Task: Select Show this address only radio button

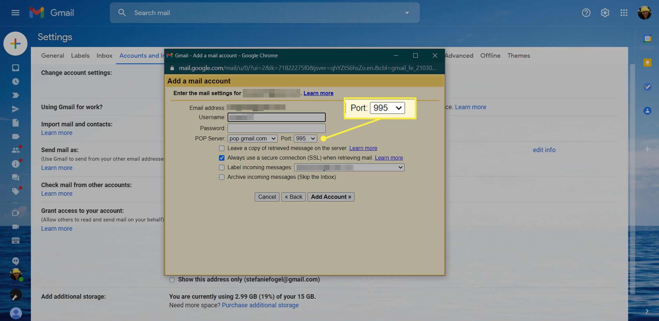Action: point(172,280)
